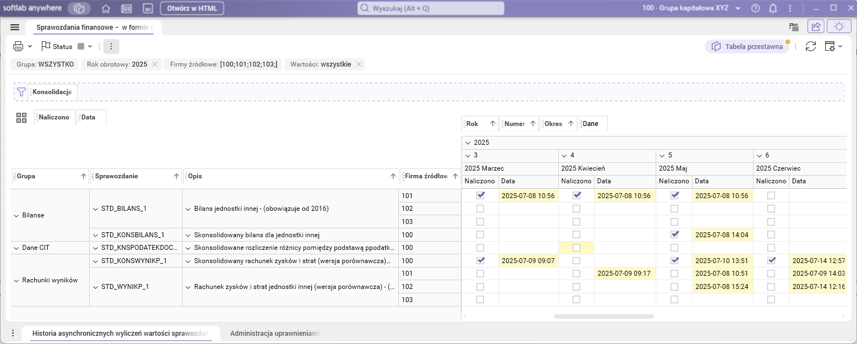This screenshot has height=344, width=857.
Task: Switch to Administracja uprawnieniami tab
Action: point(274,333)
